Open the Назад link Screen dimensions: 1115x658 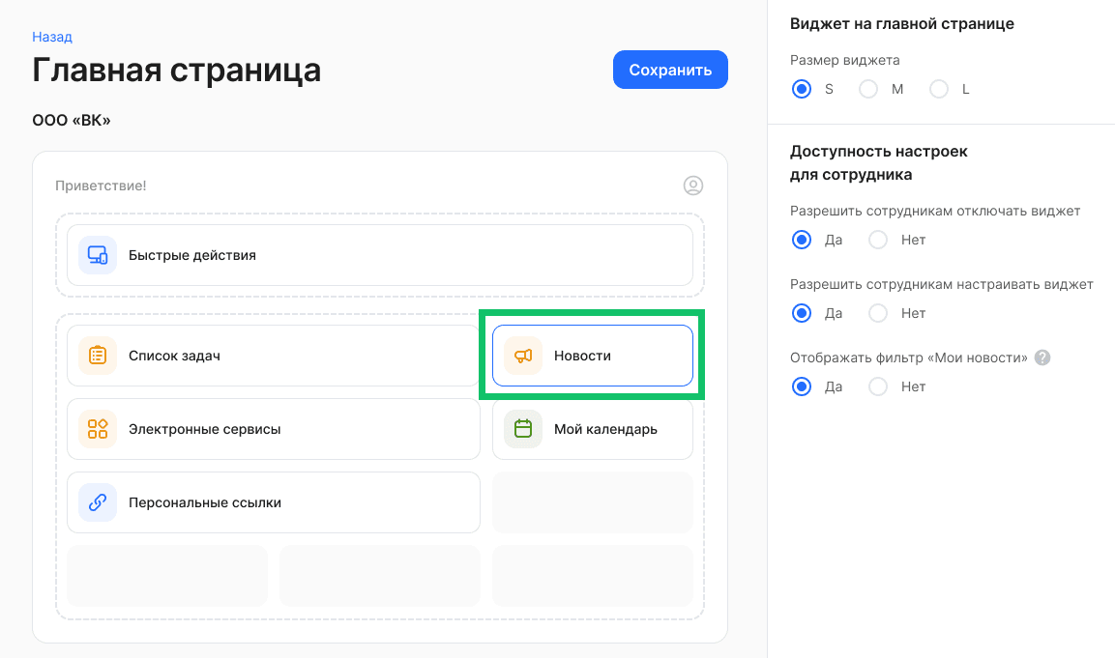(50, 36)
